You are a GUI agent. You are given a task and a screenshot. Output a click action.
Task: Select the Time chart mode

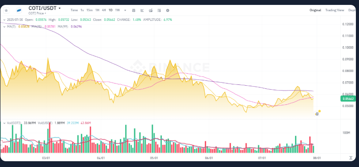[x=74, y=10]
